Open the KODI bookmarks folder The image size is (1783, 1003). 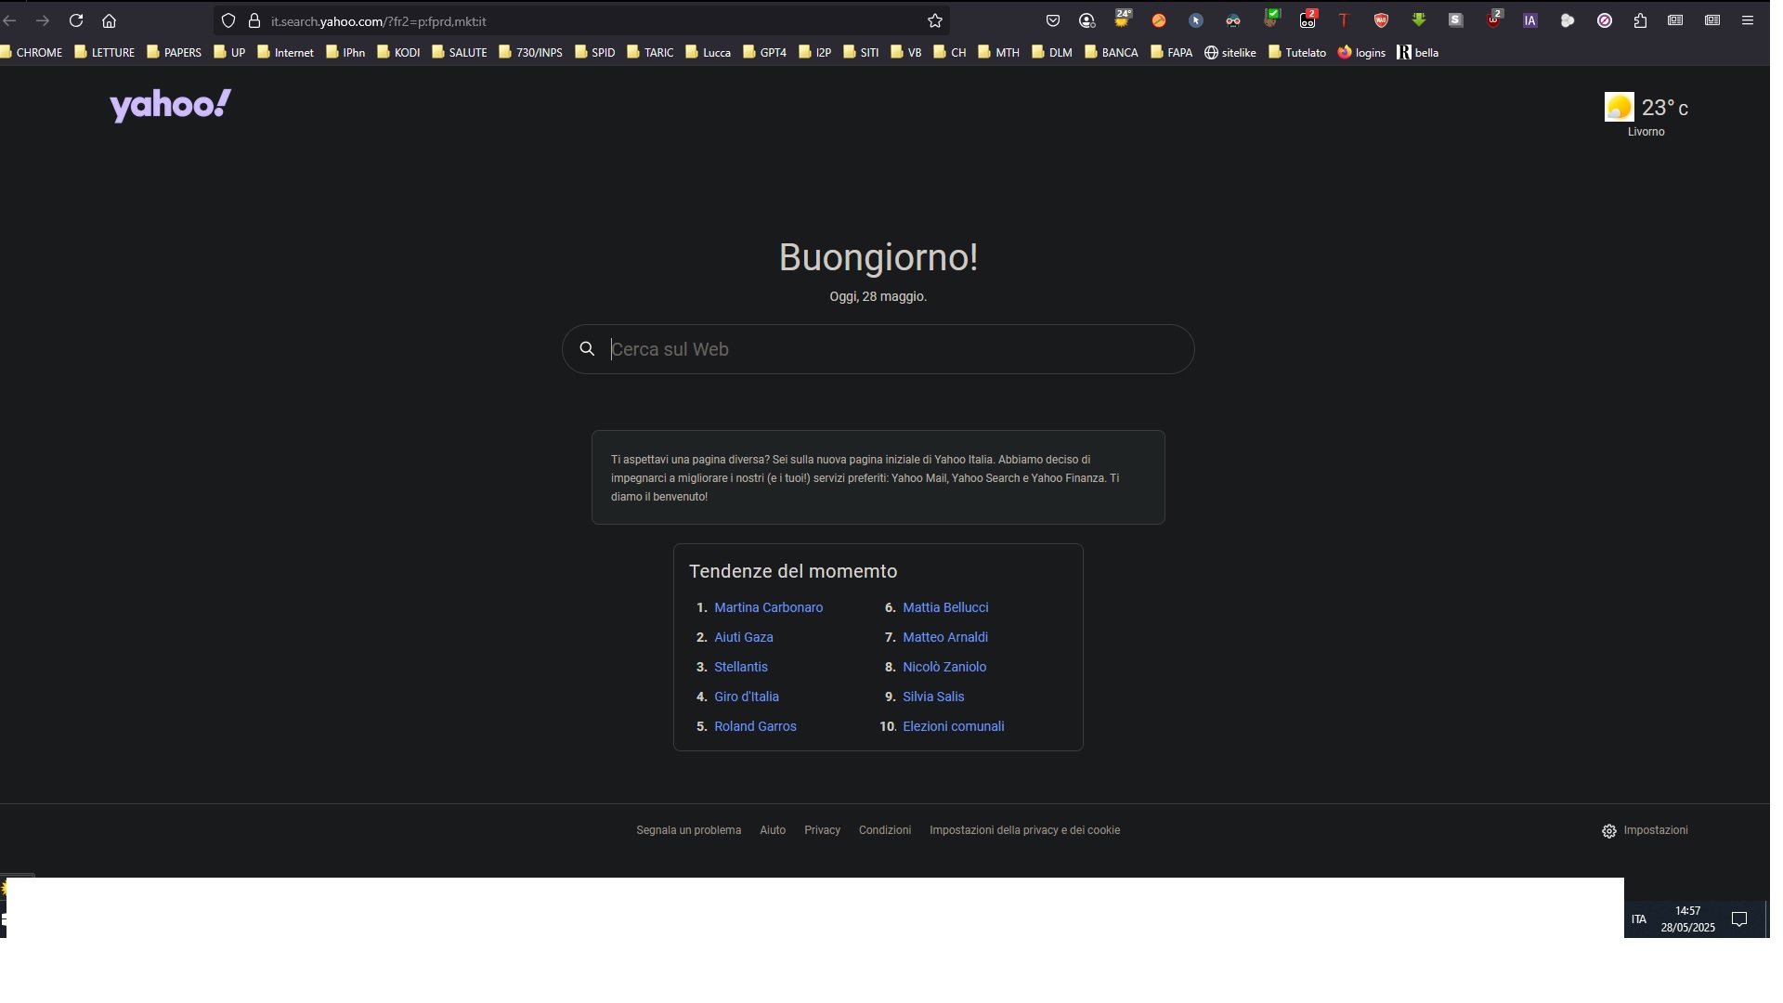[399, 53]
